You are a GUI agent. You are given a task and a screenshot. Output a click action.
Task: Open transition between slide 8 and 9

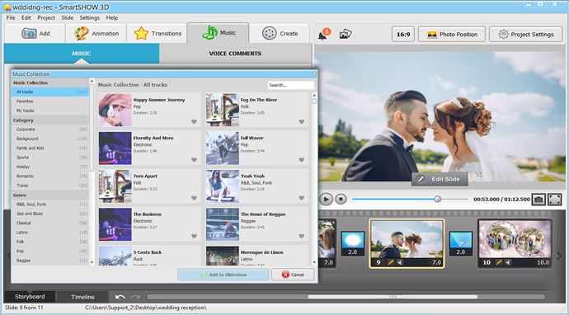(353, 243)
